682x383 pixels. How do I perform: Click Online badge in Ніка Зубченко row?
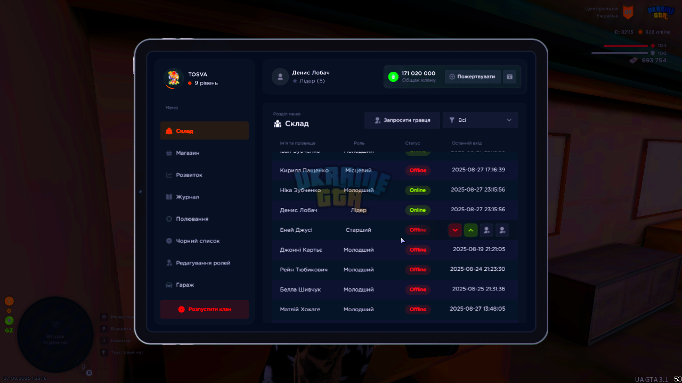418,190
